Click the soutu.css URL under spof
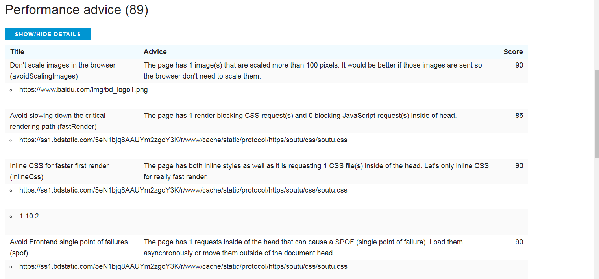599x279 pixels. pyautogui.click(x=183, y=266)
